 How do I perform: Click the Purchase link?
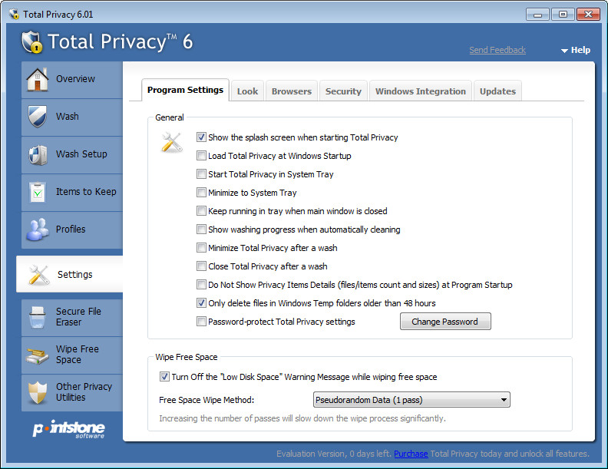411,454
